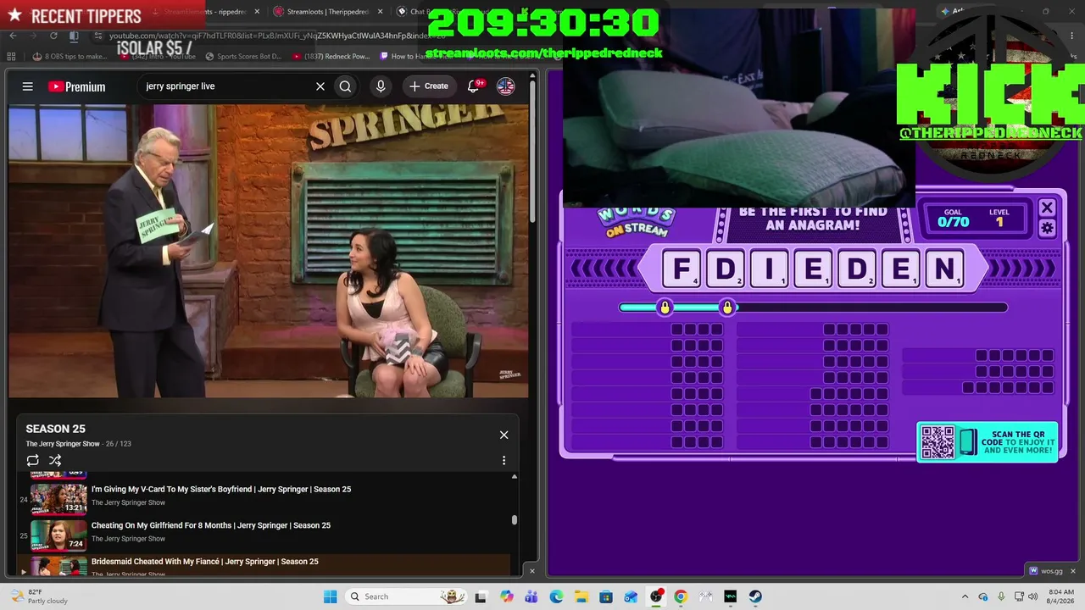Open File Explorer from the taskbar

581,596
